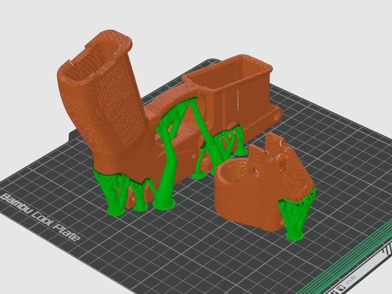Image resolution: width=392 pixels, height=294 pixels.
Task: Click the "Bambu Cool Plate" label
Action: [41, 217]
